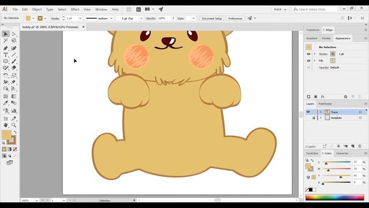Select the Rotate tool
Screen dimensions: 369x208
[x=6, y=76]
